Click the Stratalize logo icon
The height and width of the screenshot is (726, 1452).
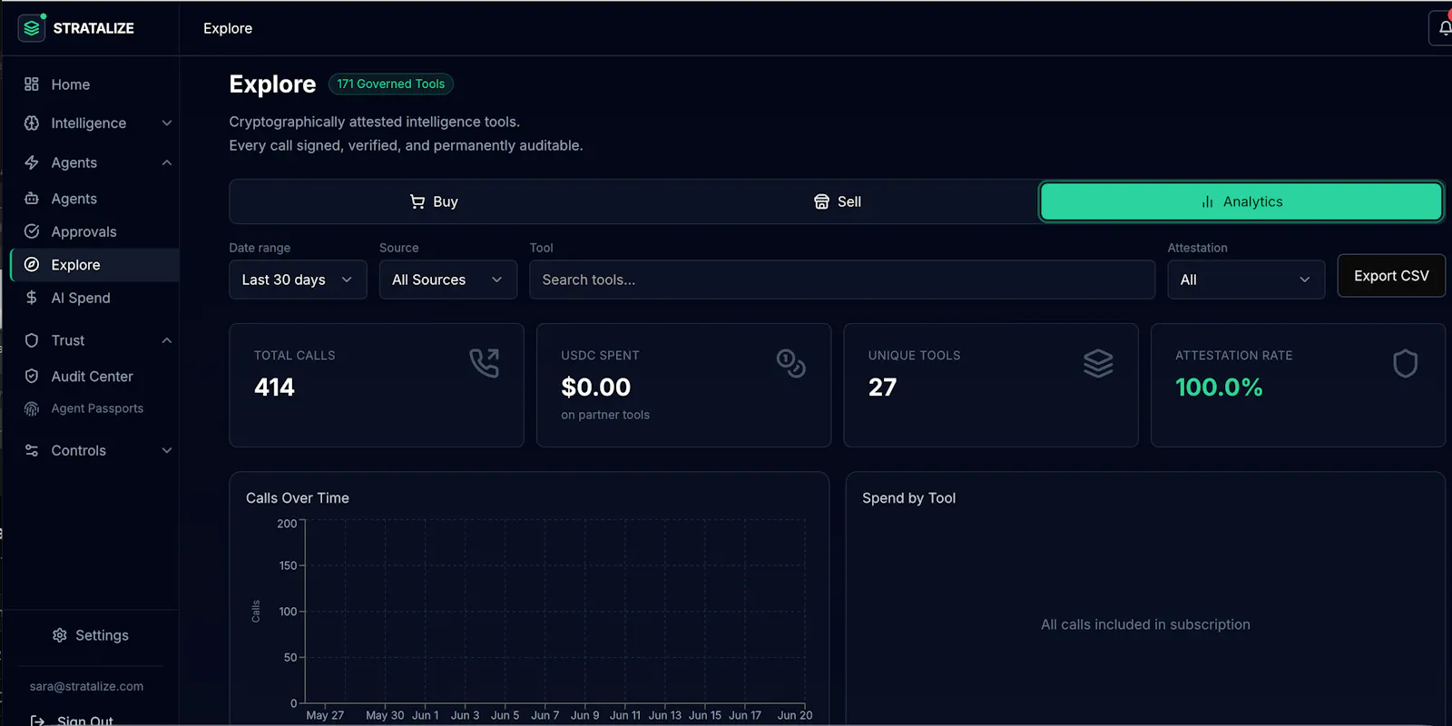point(32,28)
